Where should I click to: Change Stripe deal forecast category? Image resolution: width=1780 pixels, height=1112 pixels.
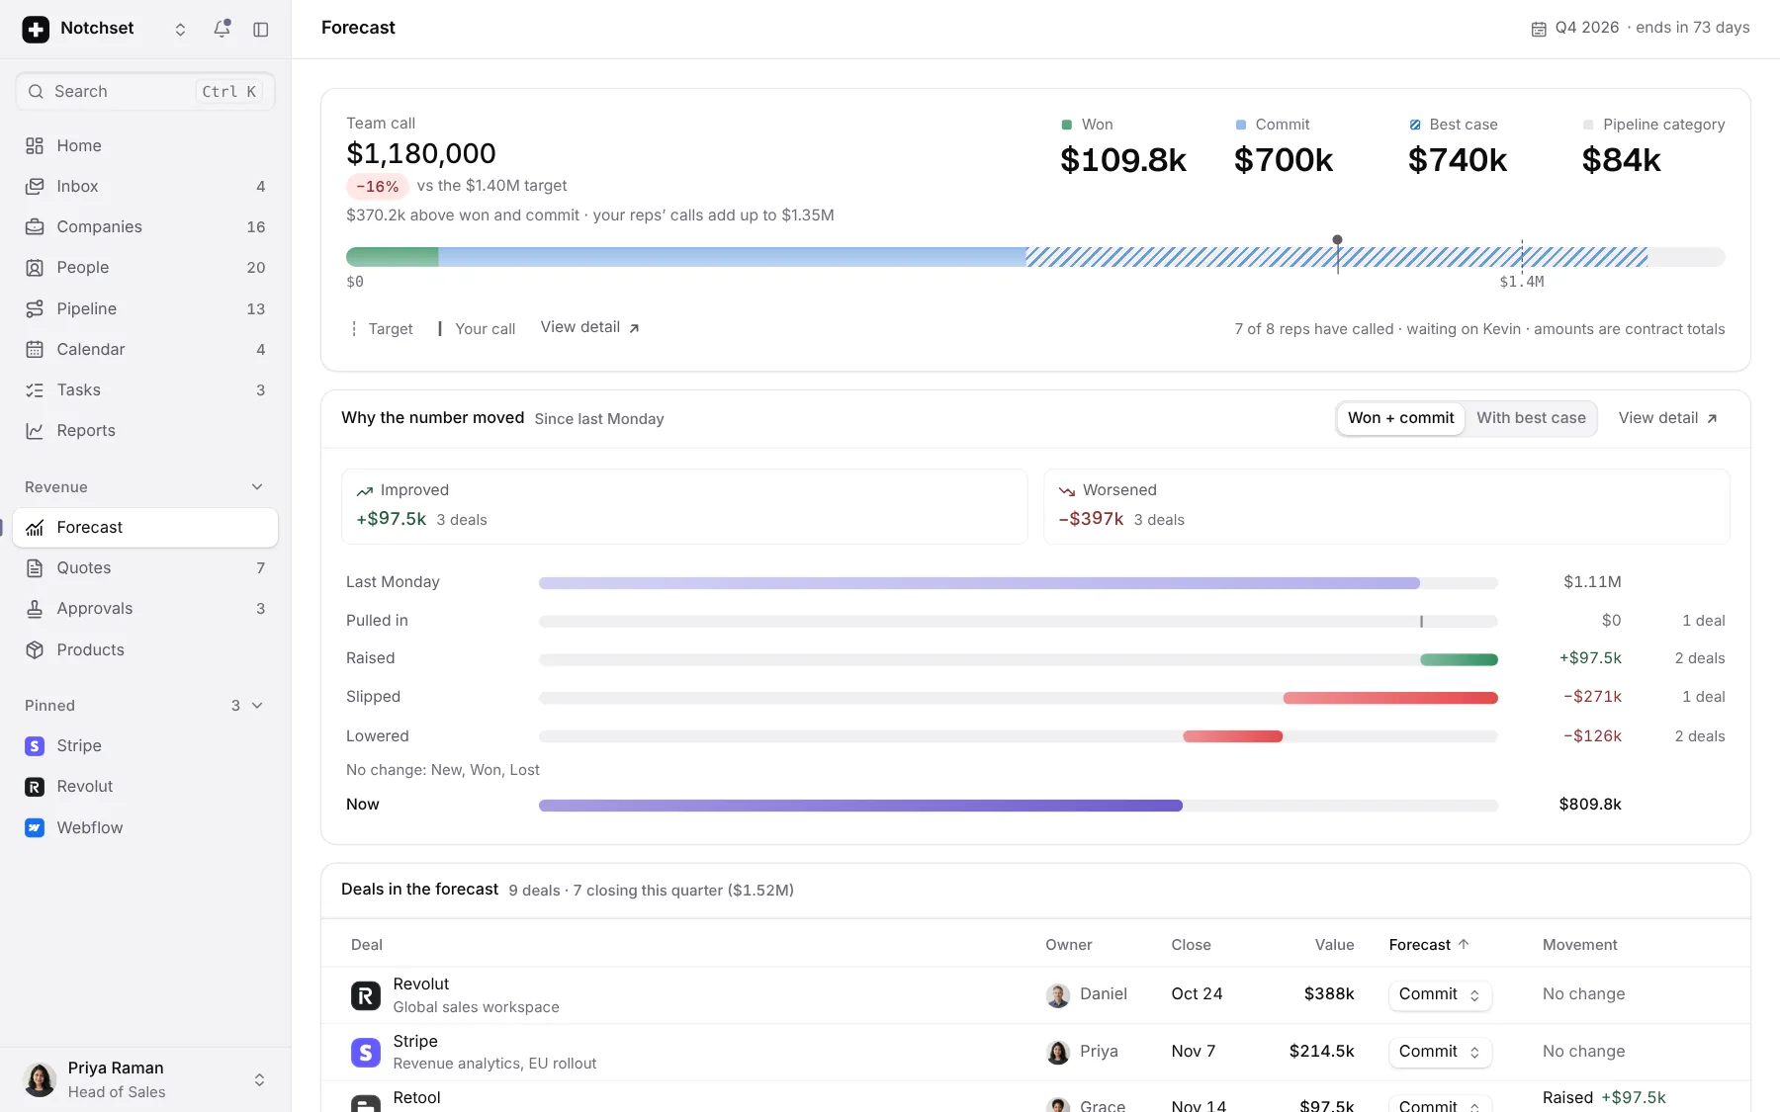1440,1052
